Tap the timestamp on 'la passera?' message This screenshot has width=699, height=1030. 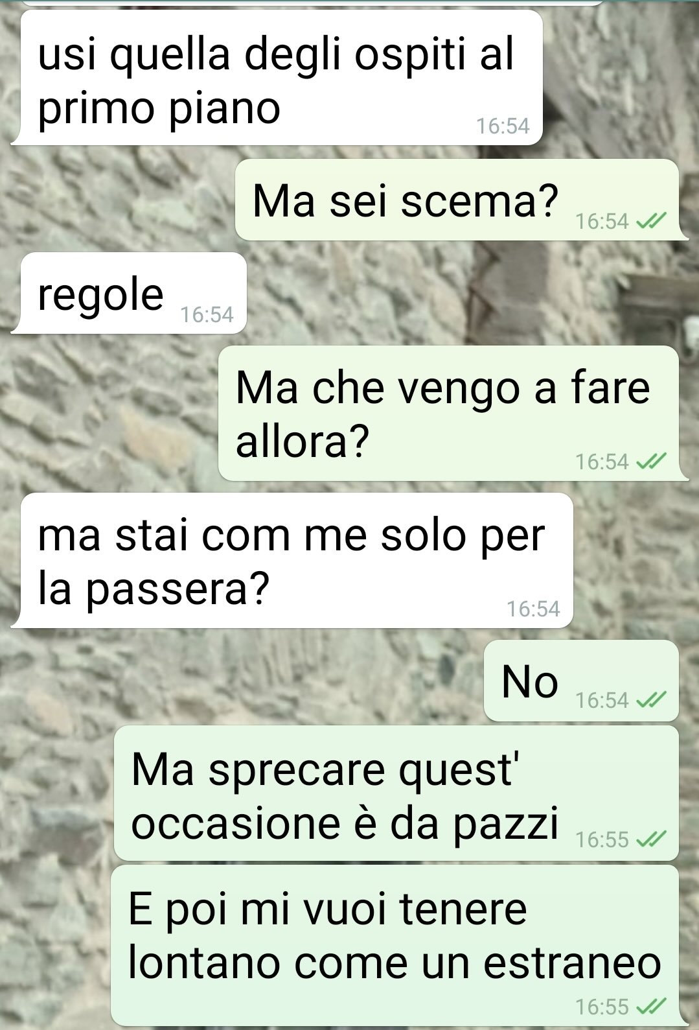533,609
